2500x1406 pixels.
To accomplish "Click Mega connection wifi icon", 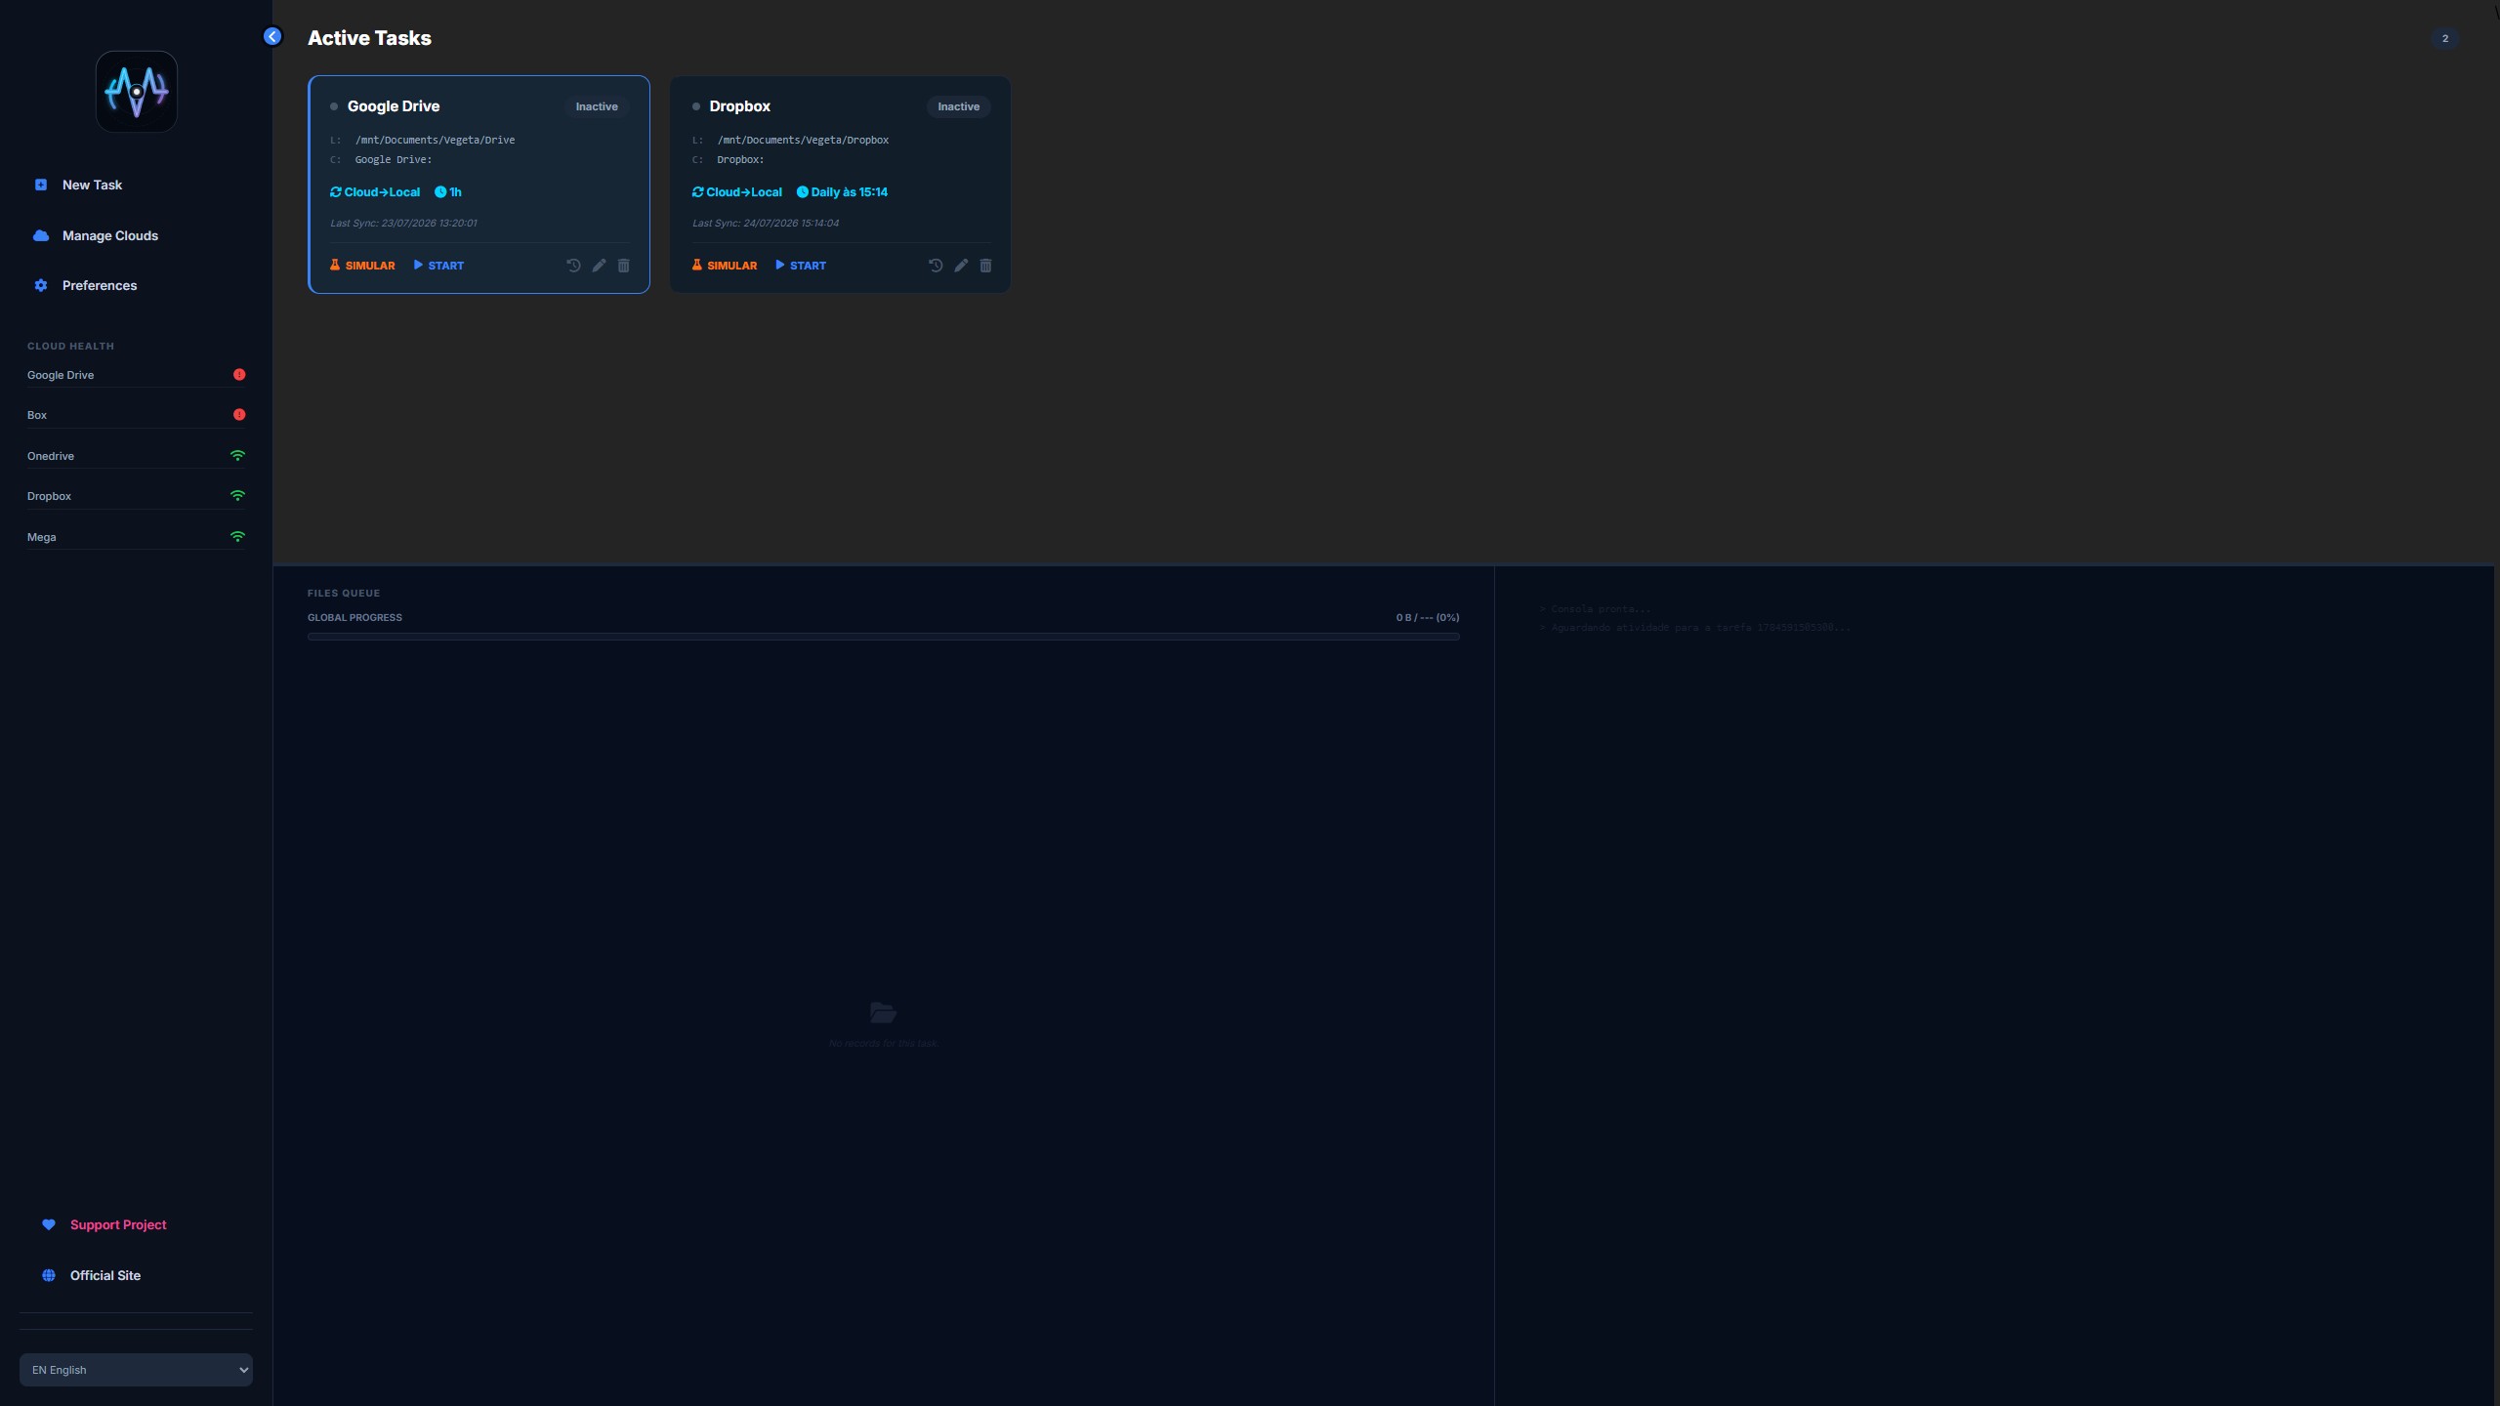I will 237,536.
